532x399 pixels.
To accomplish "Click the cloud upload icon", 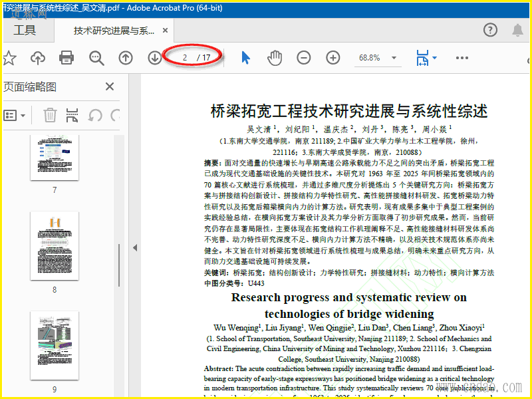I will point(38,58).
